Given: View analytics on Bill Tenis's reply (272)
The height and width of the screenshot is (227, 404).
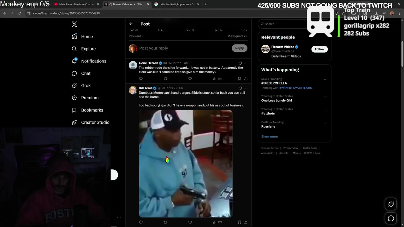Looking at the screenshot, I should [x=217, y=222].
